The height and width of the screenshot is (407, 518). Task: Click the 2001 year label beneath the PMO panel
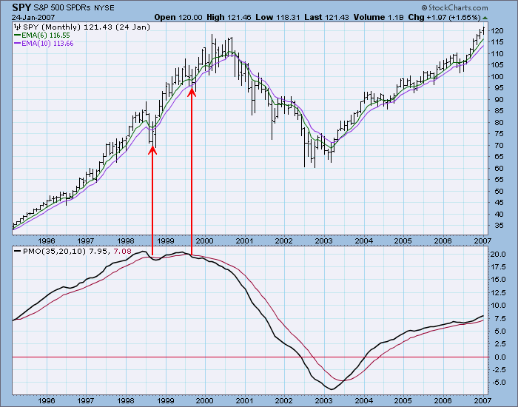point(244,401)
